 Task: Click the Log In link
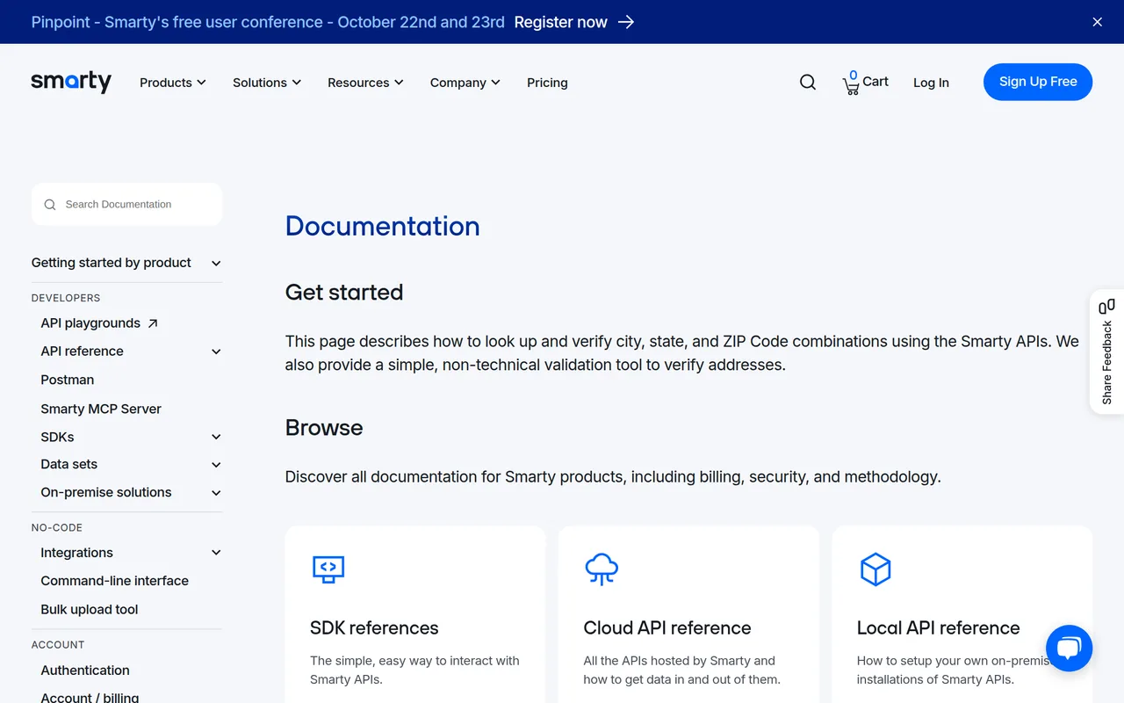pyautogui.click(x=931, y=83)
